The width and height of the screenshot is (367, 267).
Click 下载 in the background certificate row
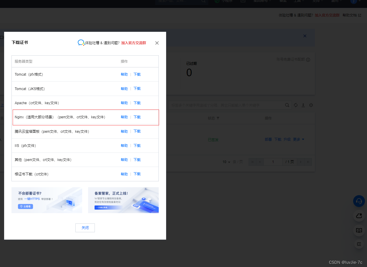(278, 140)
